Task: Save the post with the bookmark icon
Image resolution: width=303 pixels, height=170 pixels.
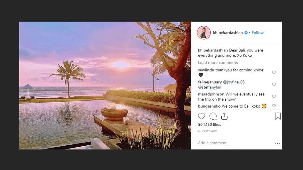Action: (x=277, y=116)
